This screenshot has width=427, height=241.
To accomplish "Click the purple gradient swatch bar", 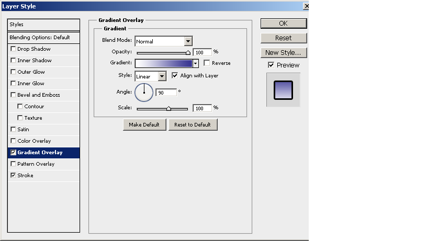I will (163, 63).
